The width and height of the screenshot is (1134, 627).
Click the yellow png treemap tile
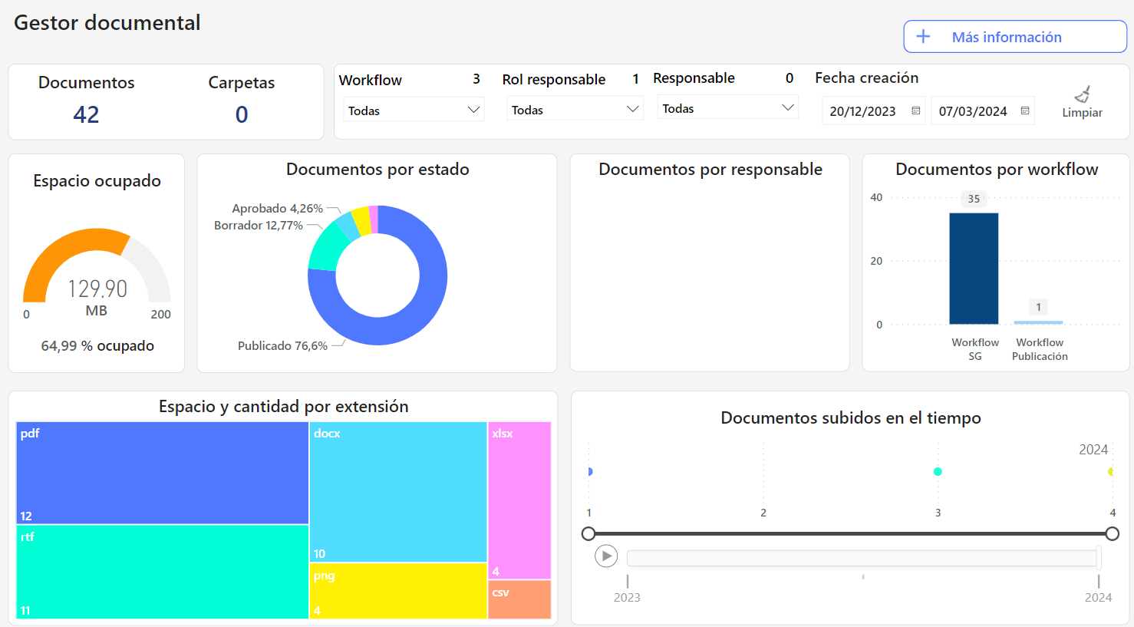(398, 591)
